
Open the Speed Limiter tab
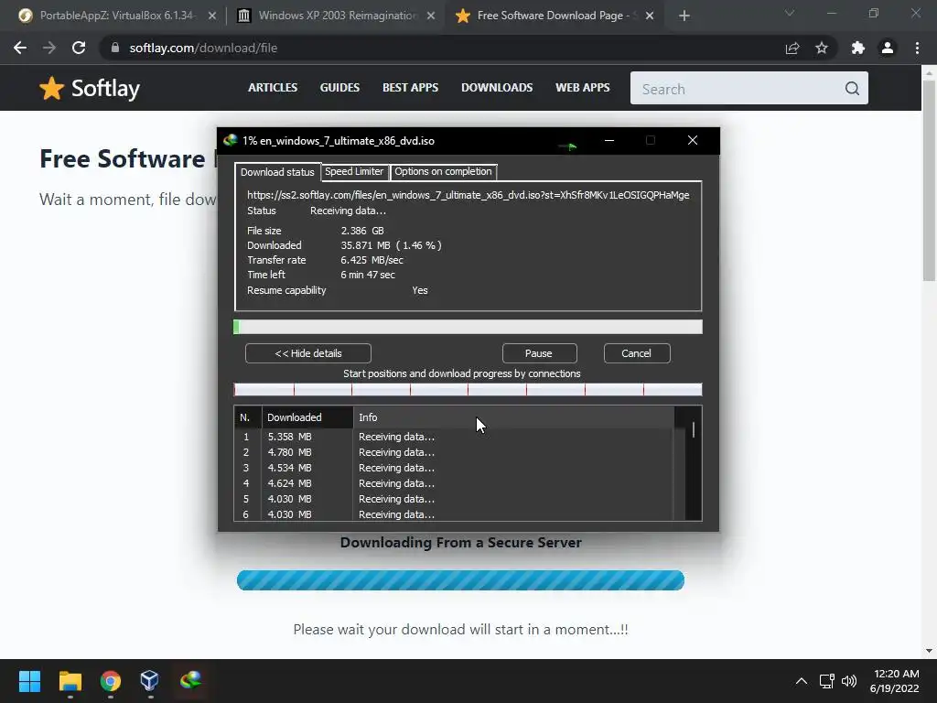[x=354, y=171]
